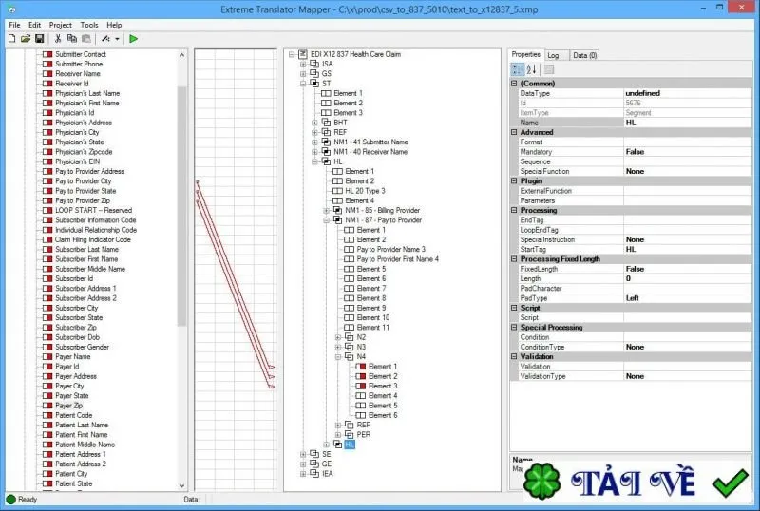Image resolution: width=760 pixels, height=511 pixels.
Task: Click the Cut scissors toolbar icon
Action: [58, 39]
